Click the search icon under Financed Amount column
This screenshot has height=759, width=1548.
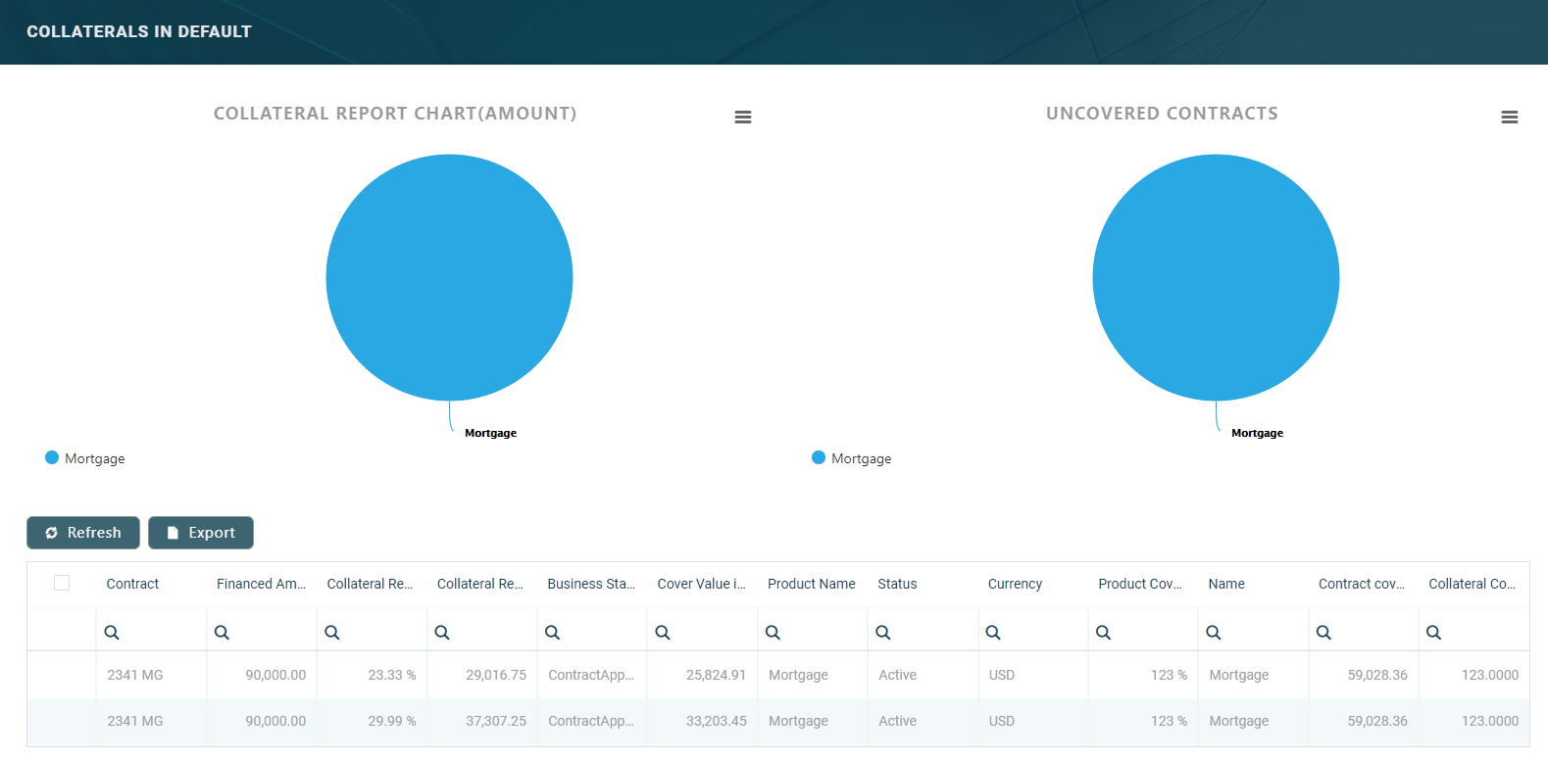pos(222,633)
